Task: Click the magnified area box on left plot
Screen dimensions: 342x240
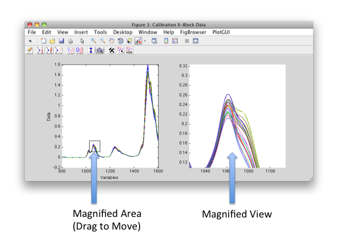Action: point(94,147)
